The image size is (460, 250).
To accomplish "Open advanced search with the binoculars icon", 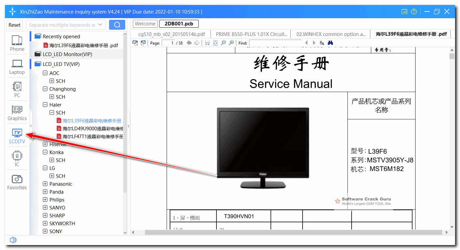I will (330, 43).
